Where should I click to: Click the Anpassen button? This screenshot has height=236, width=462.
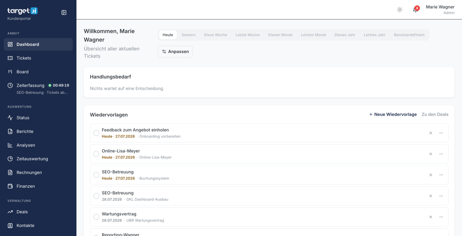coord(175,52)
